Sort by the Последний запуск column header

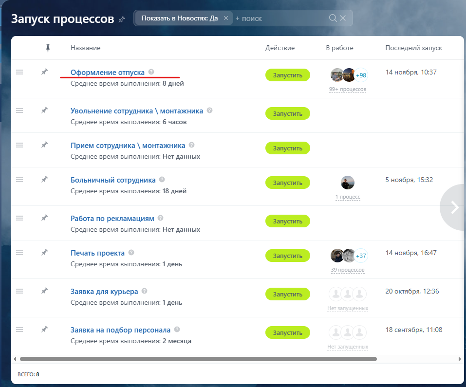click(x=413, y=48)
